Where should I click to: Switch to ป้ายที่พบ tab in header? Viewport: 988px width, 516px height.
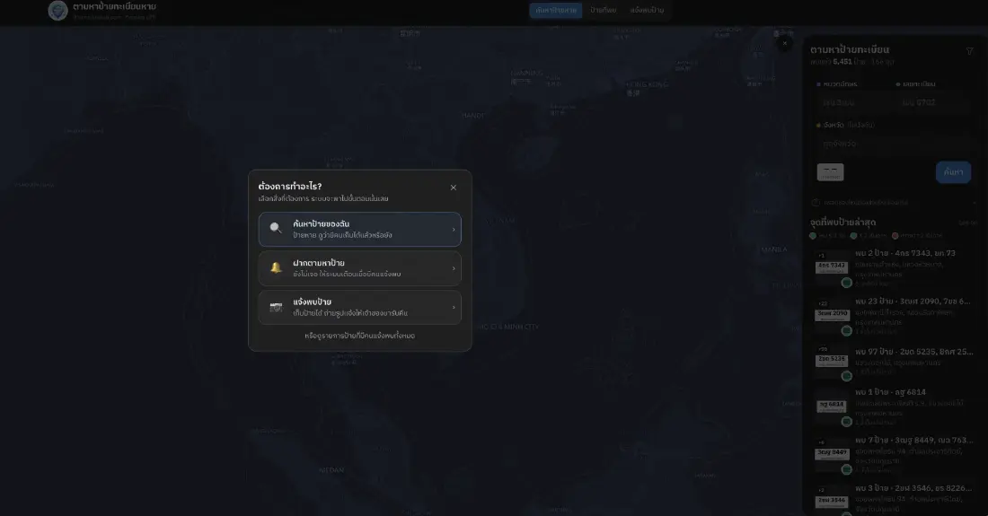(x=603, y=10)
